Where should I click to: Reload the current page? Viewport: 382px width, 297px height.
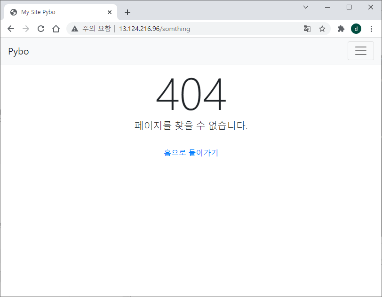pos(41,29)
